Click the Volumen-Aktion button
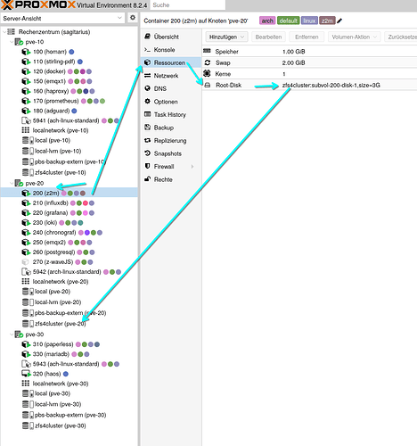This screenshot has height=446, width=417. 355,37
